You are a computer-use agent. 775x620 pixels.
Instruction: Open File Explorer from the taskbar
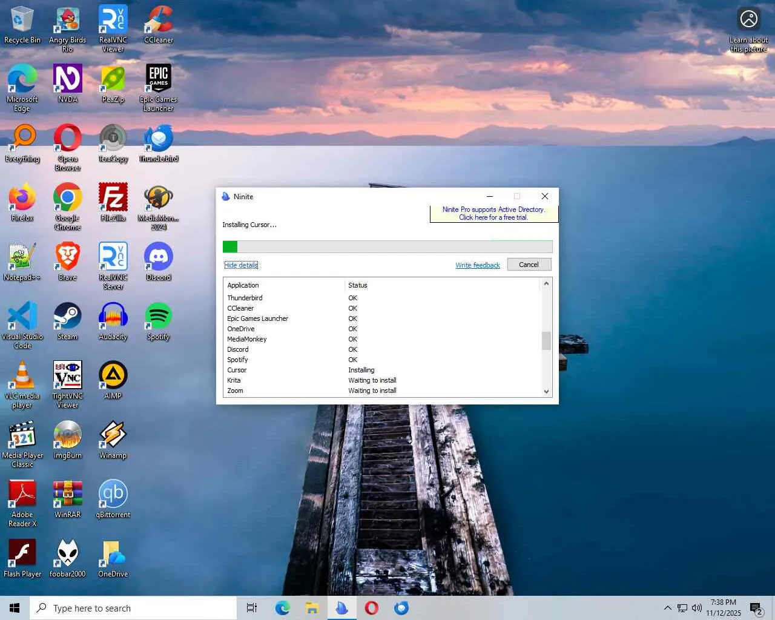[x=312, y=608]
